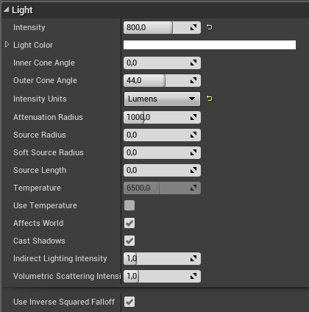The height and width of the screenshot is (312, 309).
Task: Enable the Use Temperature checkbox
Action: pyautogui.click(x=129, y=205)
